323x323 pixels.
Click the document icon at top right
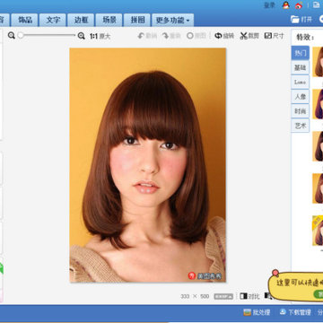tap(316, 4)
